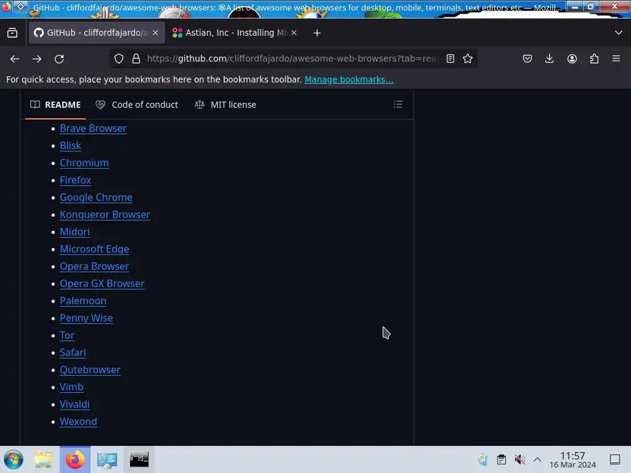Open the system settings taskbar icon
The height and width of the screenshot is (473, 631).
pos(107,459)
